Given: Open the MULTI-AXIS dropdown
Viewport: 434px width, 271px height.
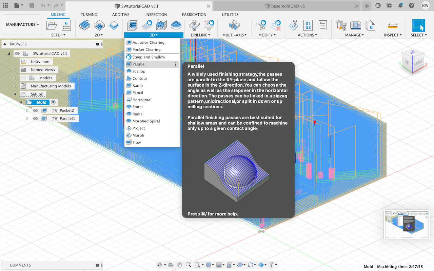Looking at the screenshot, I should point(235,35).
